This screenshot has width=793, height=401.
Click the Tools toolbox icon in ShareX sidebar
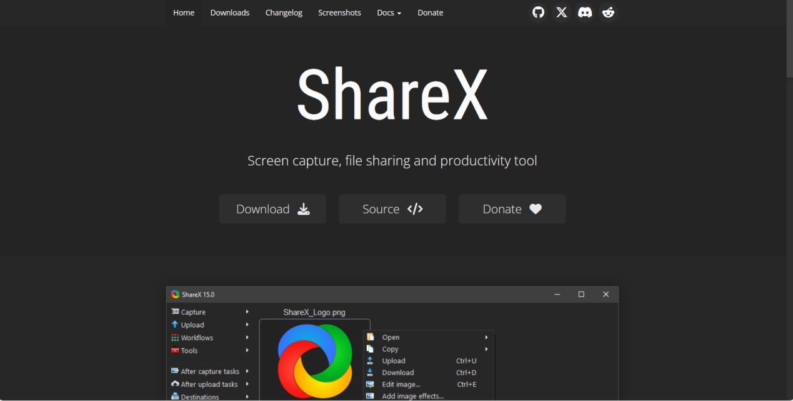coord(175,350)
